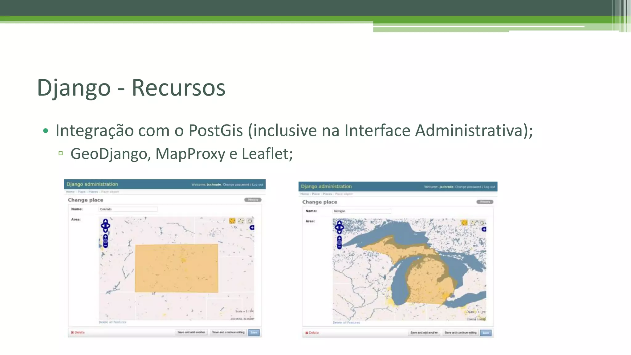Pan the Michigan map upward with arrow
The width and height of the screenshot is (631, 355).
(339, 223)
